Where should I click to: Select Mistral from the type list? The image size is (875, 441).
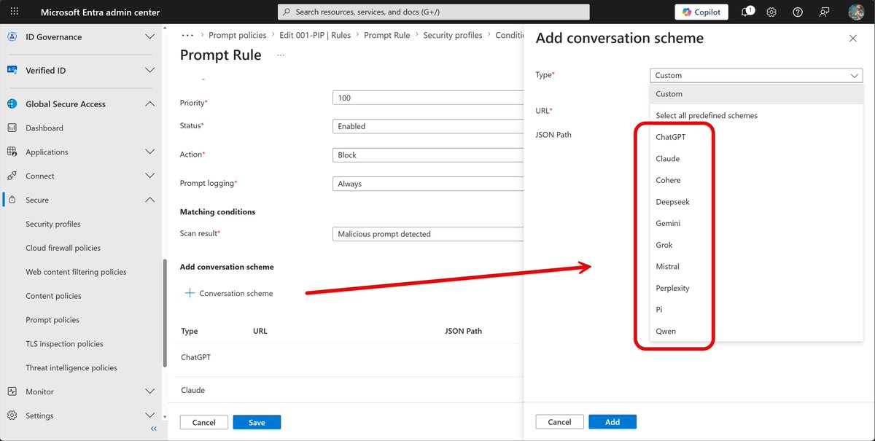tap(756, 266)
